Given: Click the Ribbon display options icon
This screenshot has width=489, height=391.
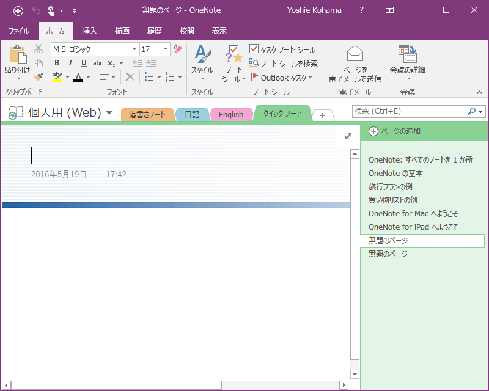Looking at the screenshot, I should pos(389,10).
